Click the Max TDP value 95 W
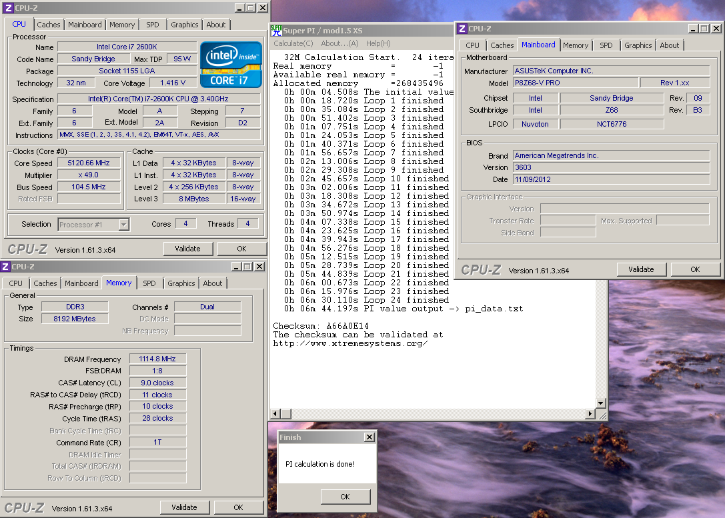This screenshot has height=518, width=725. pos(182,59)
